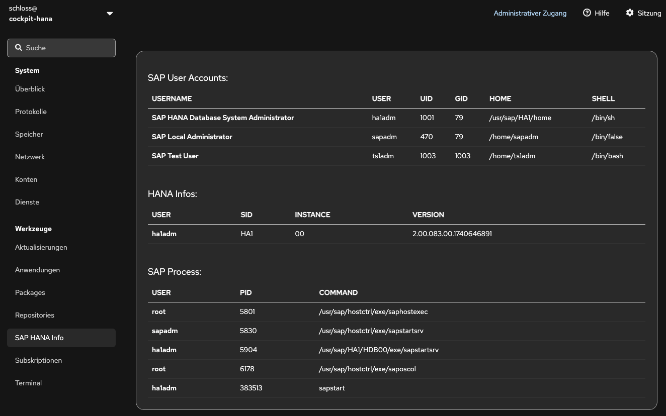Click the 'SAP User Accounts:' heading
Viewport: 666px width, 416px height.
click(x=188, y=78)
